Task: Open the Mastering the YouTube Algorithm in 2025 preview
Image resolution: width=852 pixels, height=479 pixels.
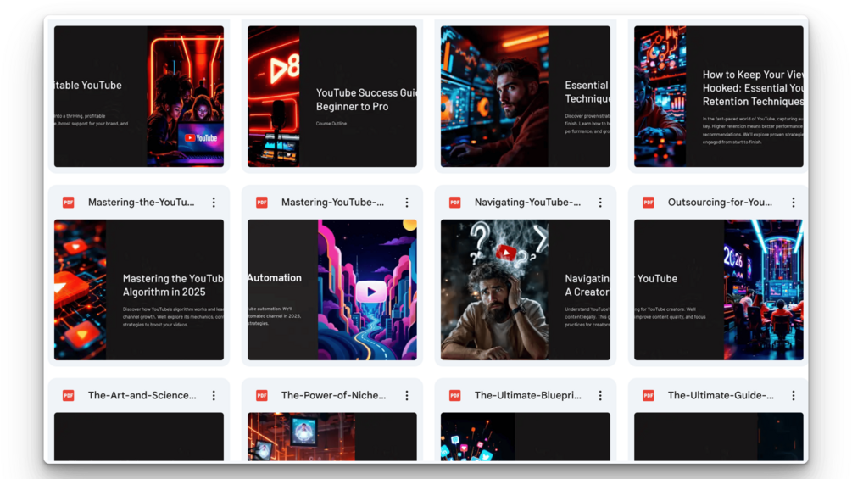Action: 138,289
